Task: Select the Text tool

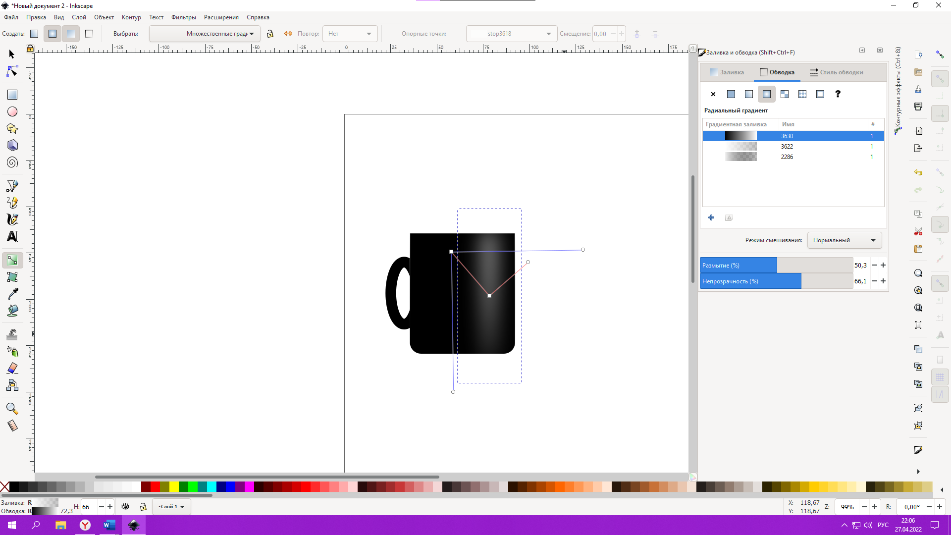Action: point(12,236)
